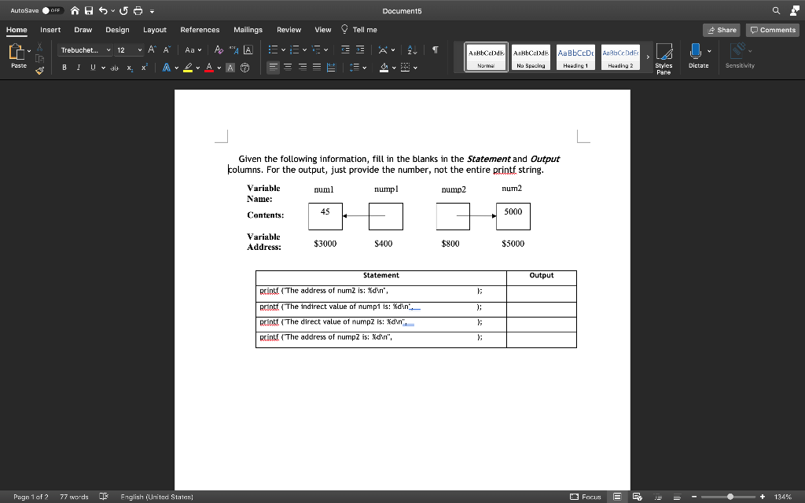This screenshot has width=805, height=503.
Task: Apply the yellow text highlight color
Action: click(188, 68)
